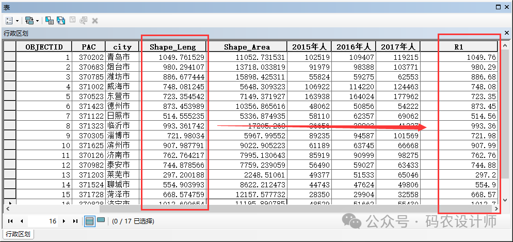The width and height of the screenshot is (513, 242).
Task: Click the Related Tables icon
Action: point(29,20)
